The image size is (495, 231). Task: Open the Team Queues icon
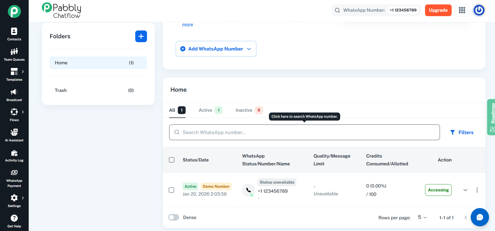coord(14,54)
